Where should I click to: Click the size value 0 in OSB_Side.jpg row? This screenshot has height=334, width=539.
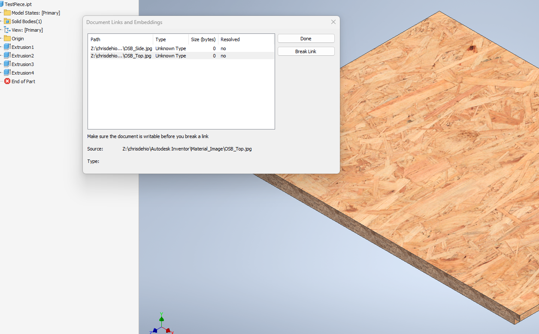click(214, 48)
